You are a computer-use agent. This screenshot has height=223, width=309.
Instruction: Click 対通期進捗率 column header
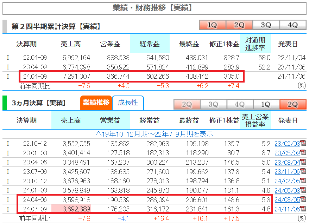pyautogui.click(x=256, y=44)
